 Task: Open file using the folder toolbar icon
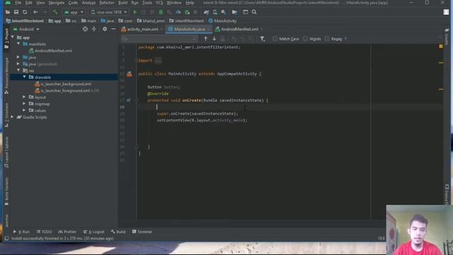[8, 12]
